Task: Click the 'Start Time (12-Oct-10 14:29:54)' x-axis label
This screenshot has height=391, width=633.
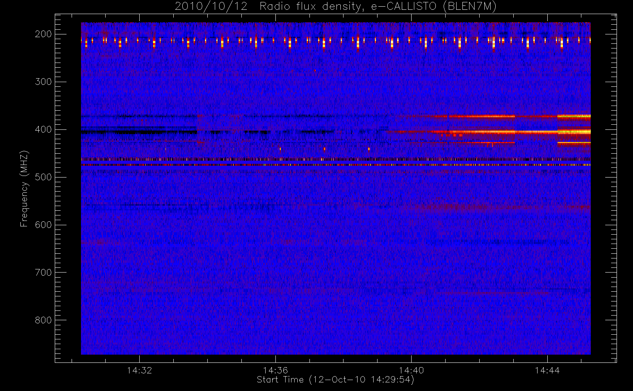Action: tap(335, 380)
